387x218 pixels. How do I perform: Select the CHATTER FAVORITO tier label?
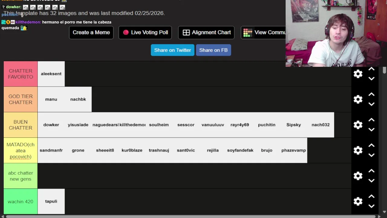point(21,74)
